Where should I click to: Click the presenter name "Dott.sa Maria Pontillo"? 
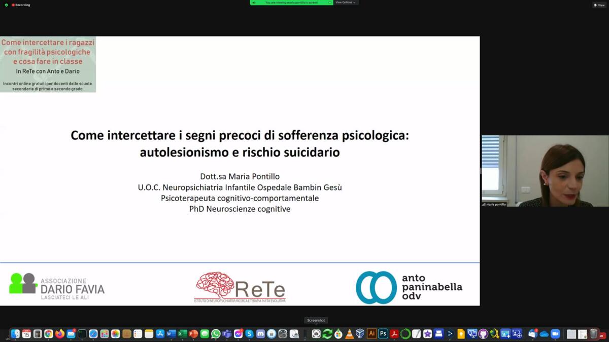click(x=240, y=176)
